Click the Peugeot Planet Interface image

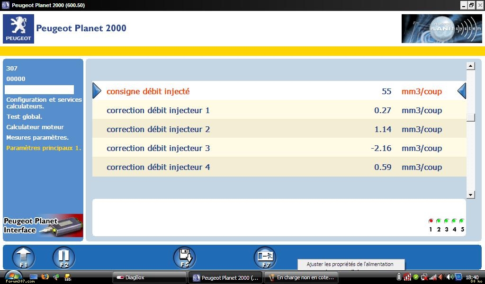point(43,226)
